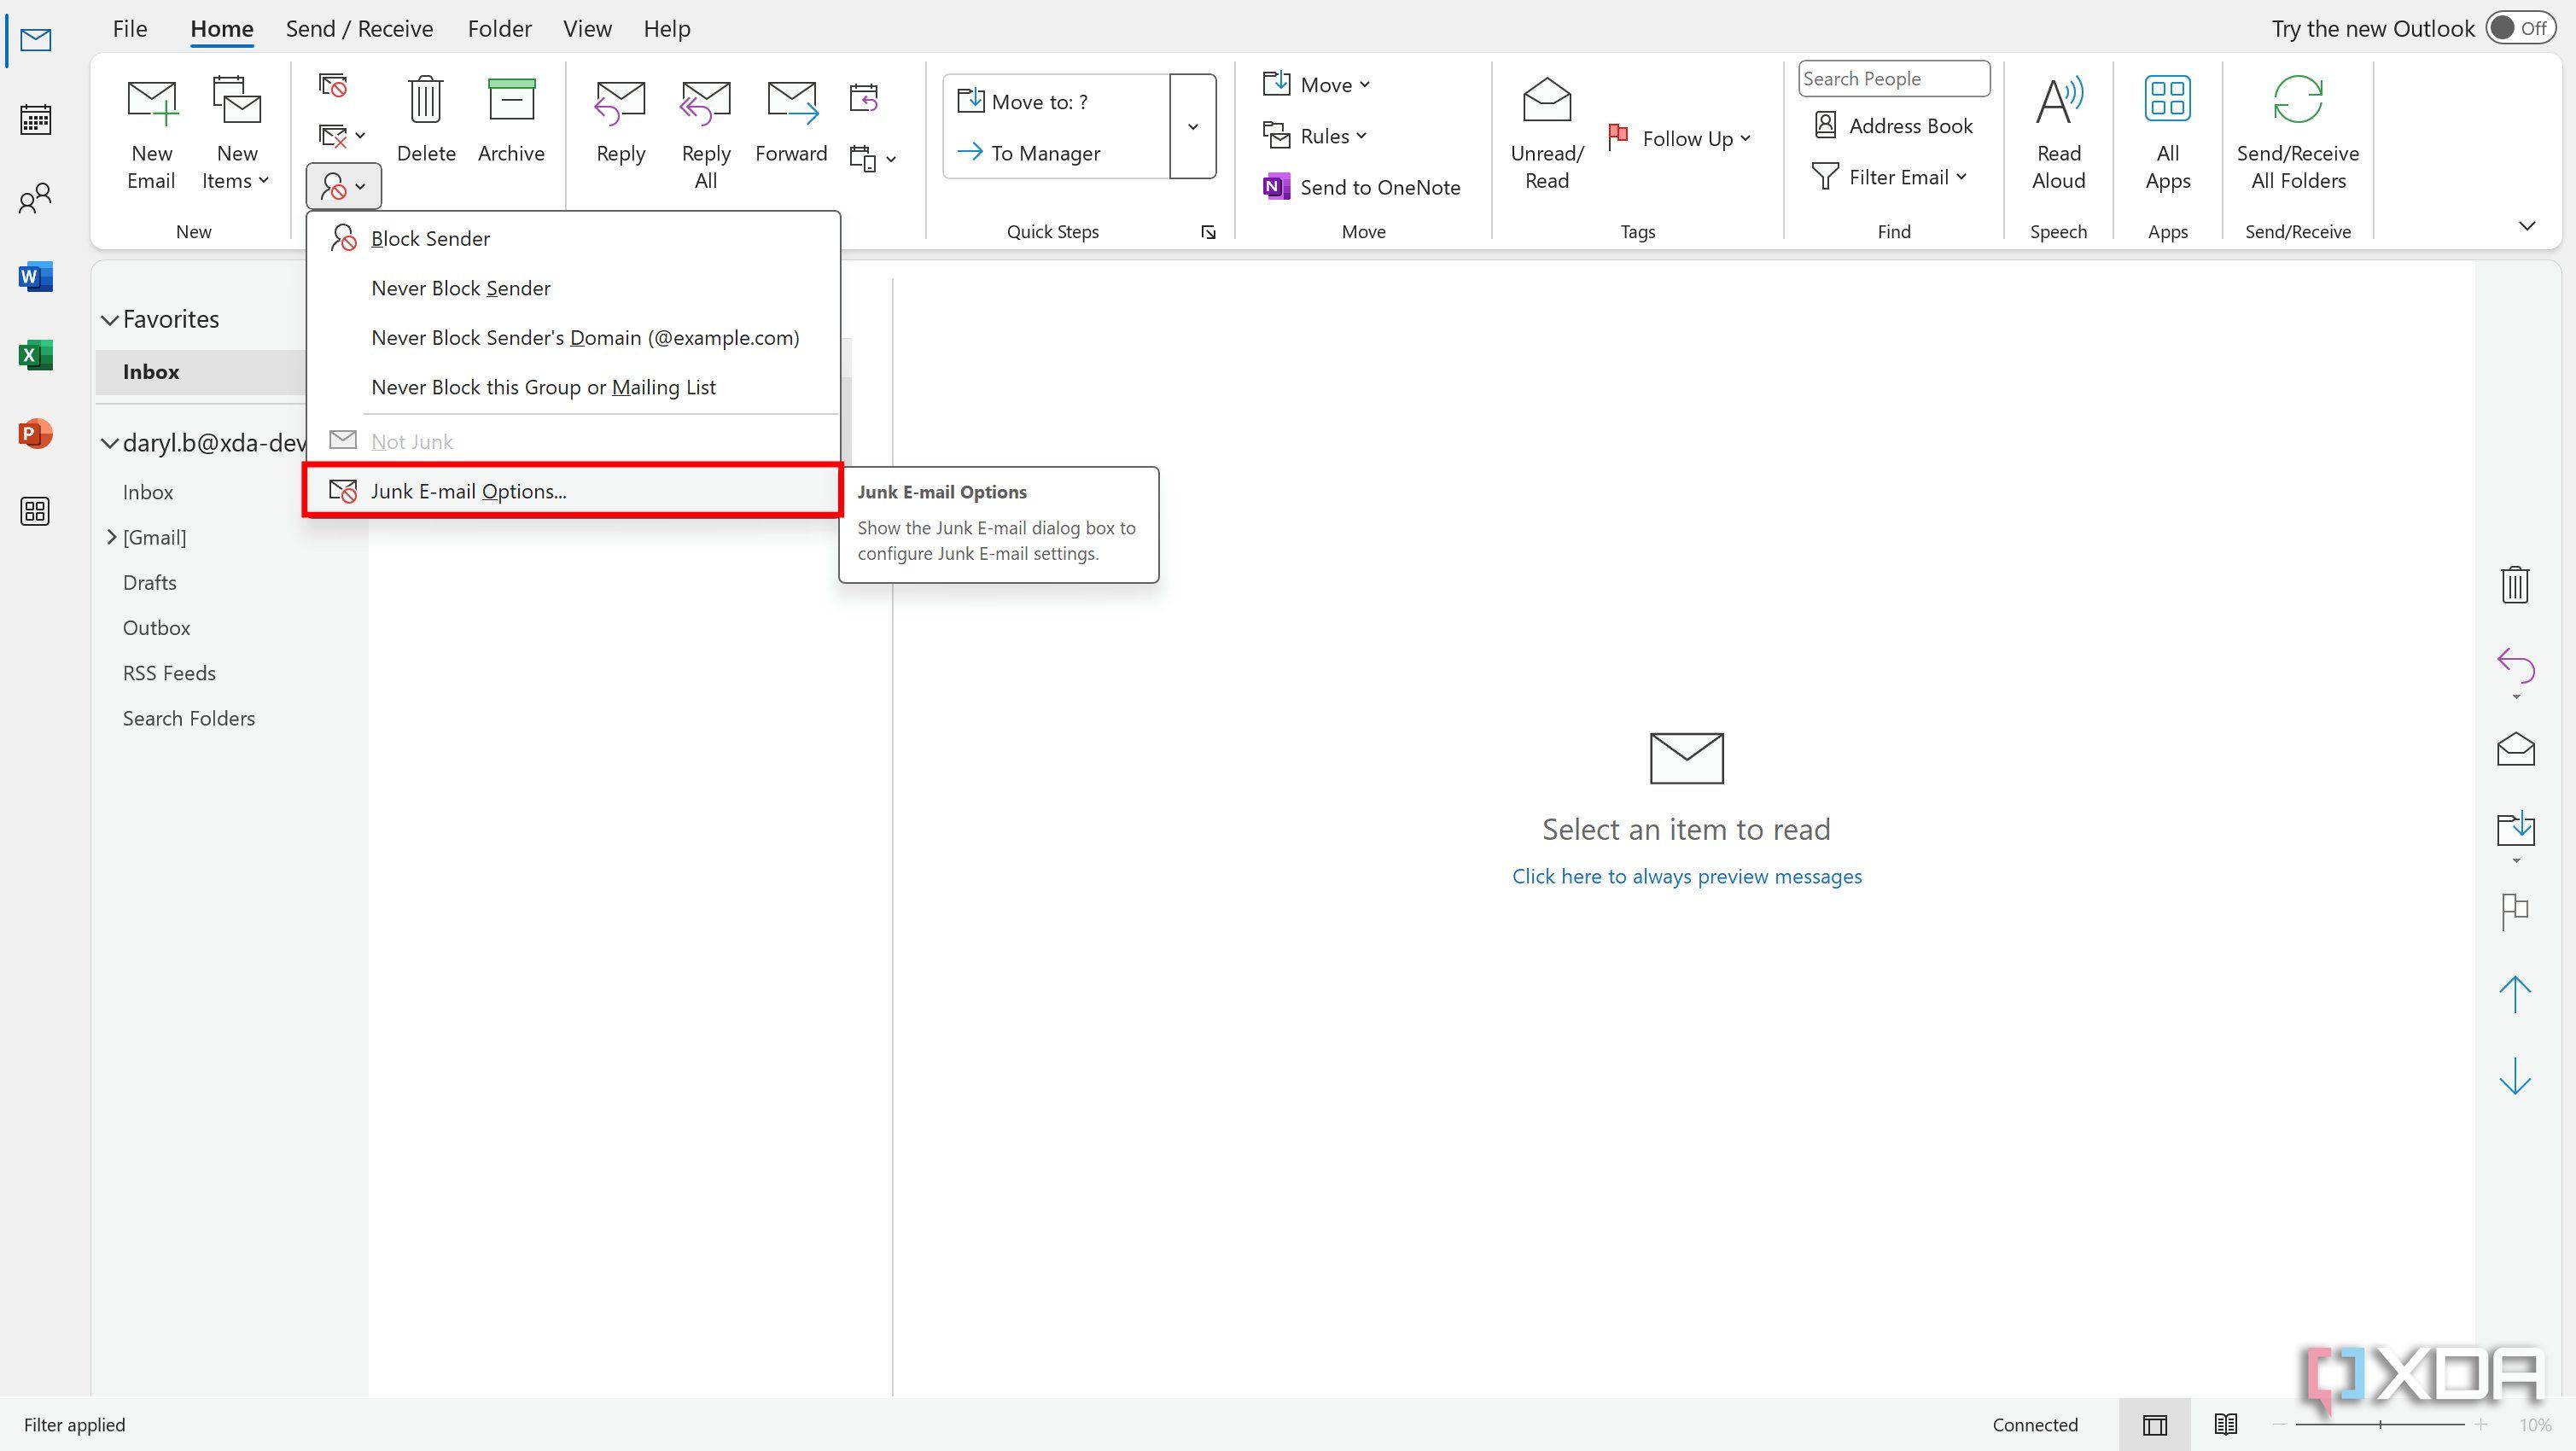Select Junk E-mail Options menu entry
The image size is (2576, 1451).
pos(468,491)
